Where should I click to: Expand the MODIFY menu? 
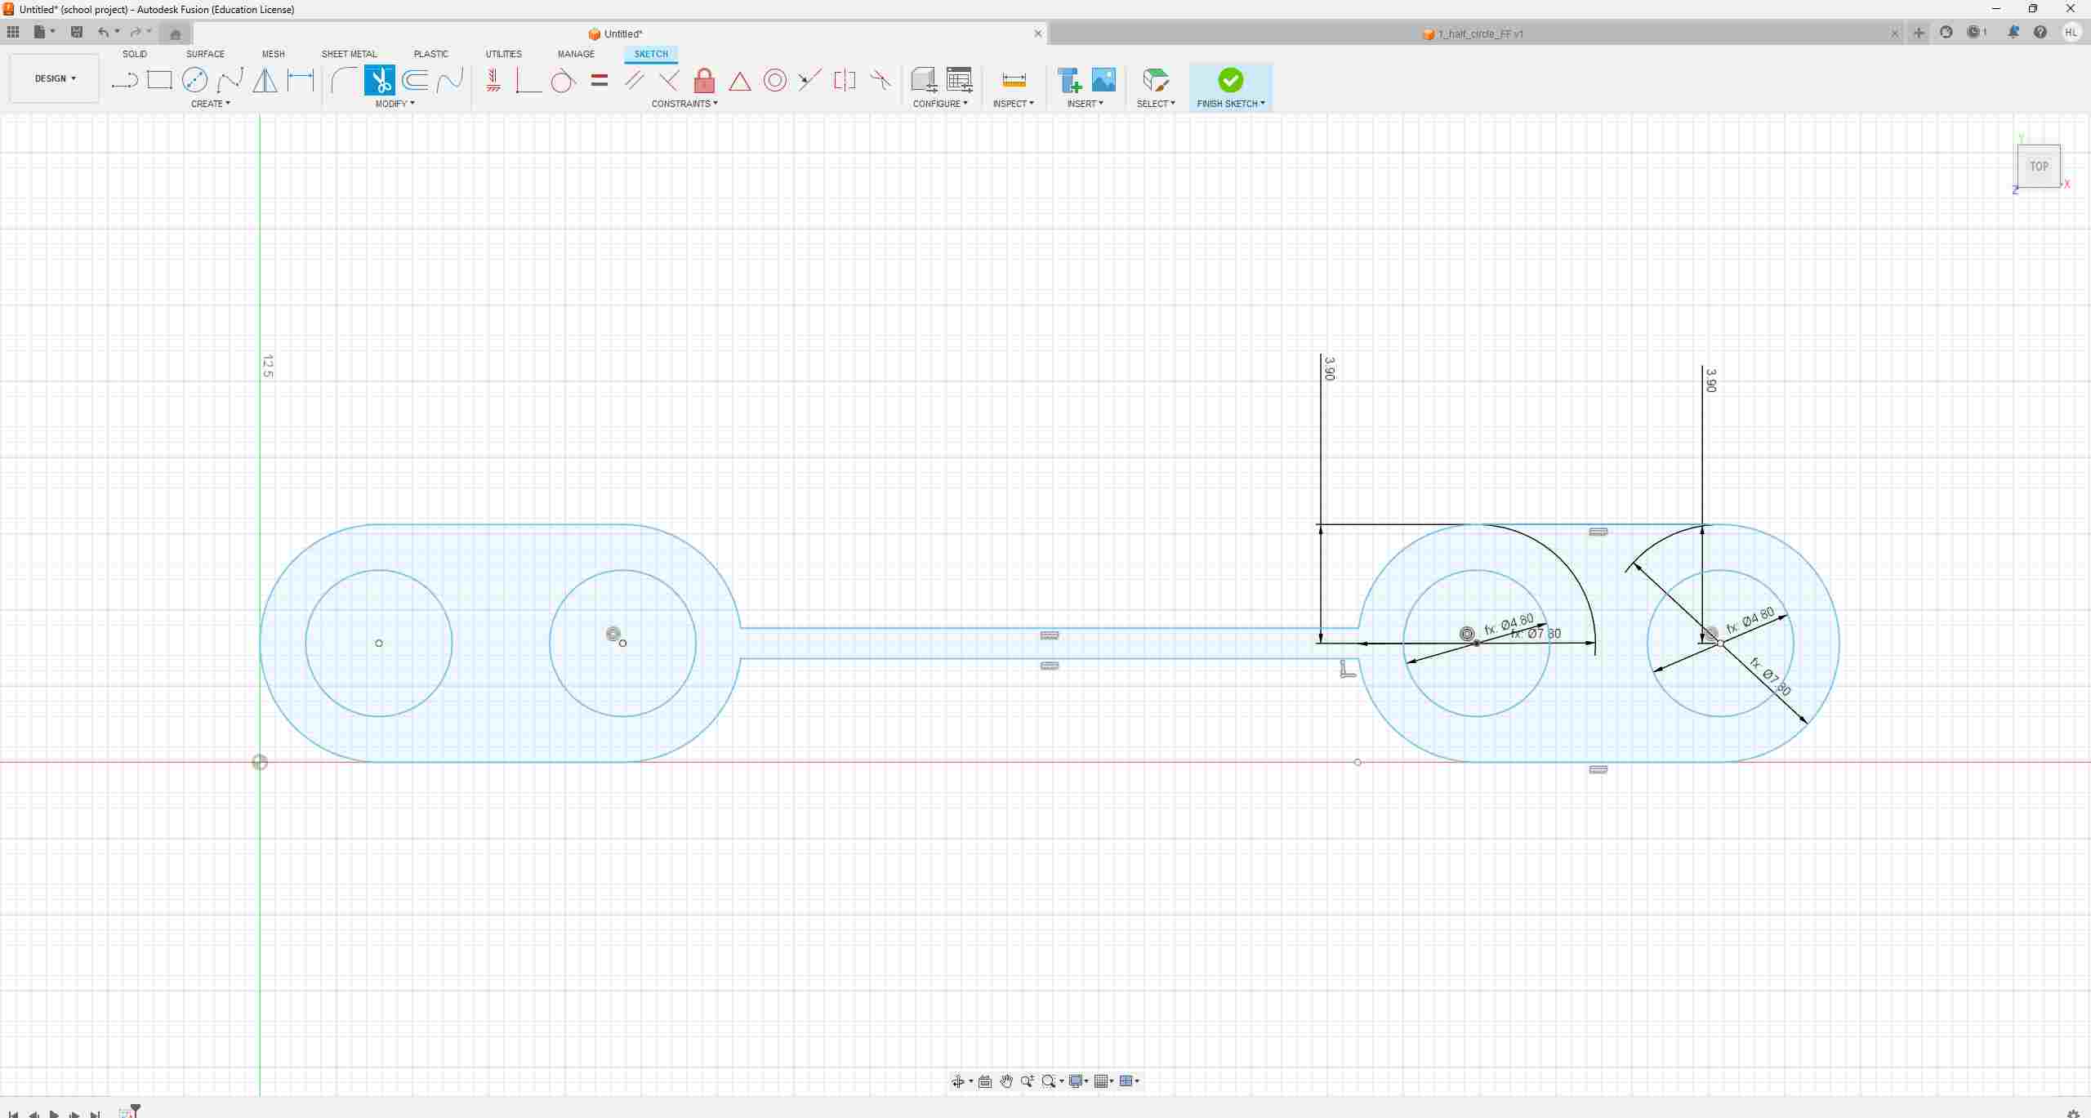pyautogui.click(x=395, y=104)
